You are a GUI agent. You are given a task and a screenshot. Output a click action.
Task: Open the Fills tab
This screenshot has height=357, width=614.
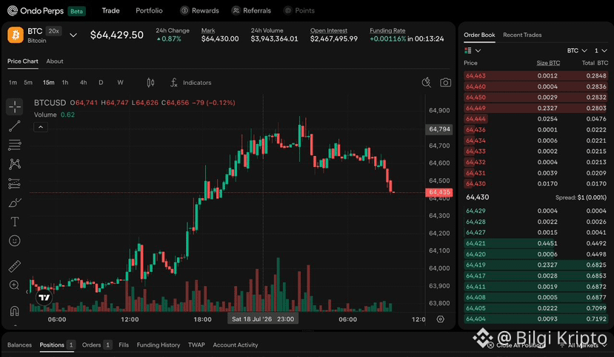coord(124,345)
